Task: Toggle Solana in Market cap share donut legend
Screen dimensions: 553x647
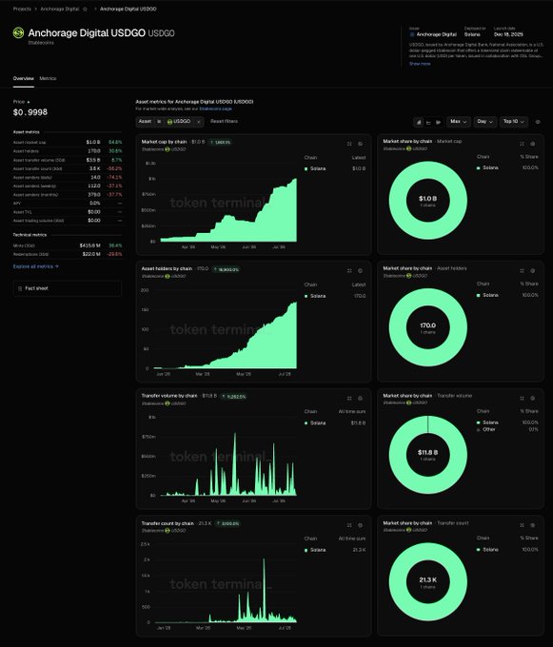Action: (x=487, y=168)
